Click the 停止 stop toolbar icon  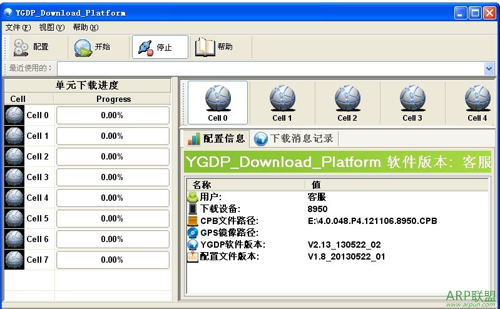[146, 47]
